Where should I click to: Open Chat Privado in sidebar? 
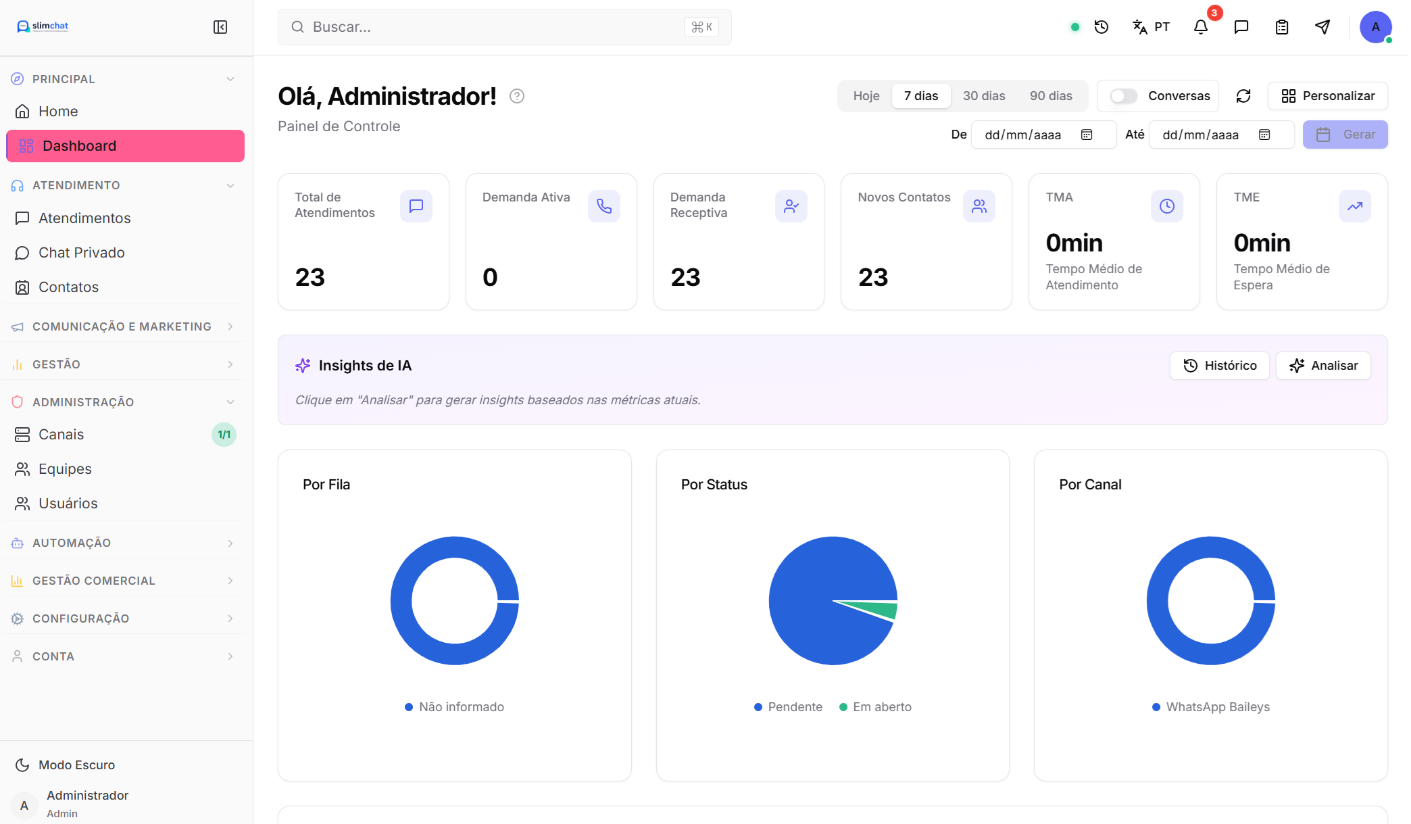(126, 253)
